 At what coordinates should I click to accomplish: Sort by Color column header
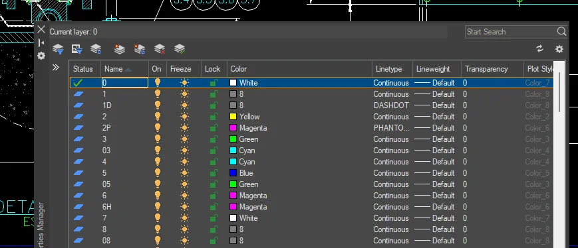pyautogui.click(x=299, y=69)
